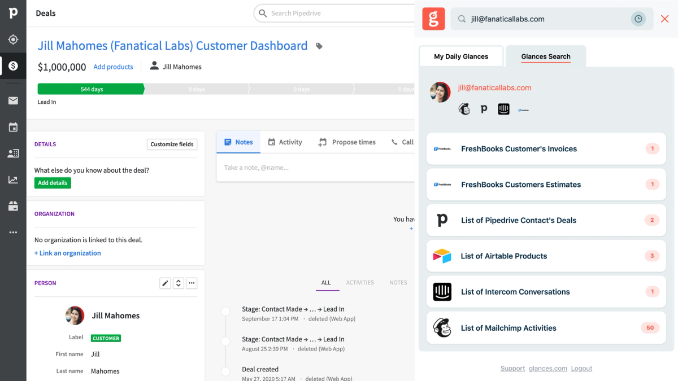678x381 pixels.
Task: Open the Leads target icon in sidebar
Action: tap(13, 40)
